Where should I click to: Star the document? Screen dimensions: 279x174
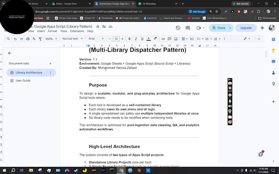[x=98, y=27]
